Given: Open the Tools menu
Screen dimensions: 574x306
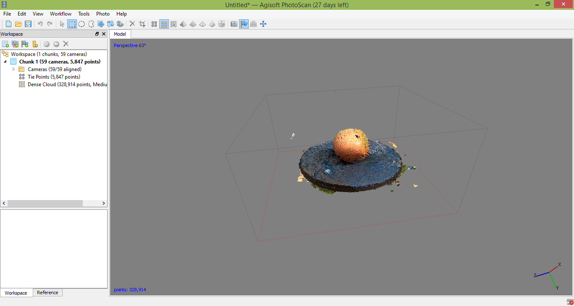Looking at the screenshot, I should [84, 14].
